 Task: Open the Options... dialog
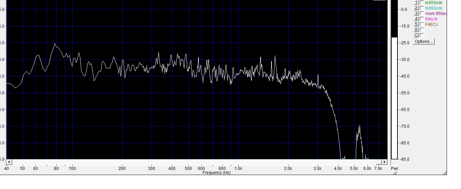tap(423, 42)
